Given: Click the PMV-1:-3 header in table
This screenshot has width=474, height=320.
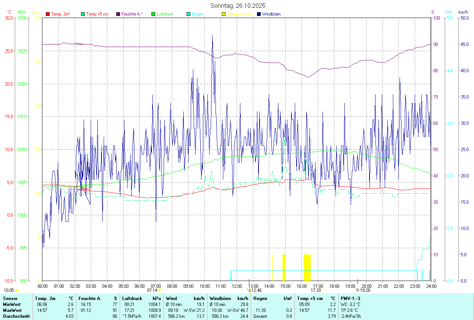Looking at the screenshot, I should [350, 298].
